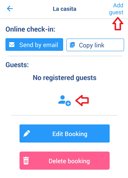The width and height of the screenshot is (128, 178).
Task: Click the Guests heading
Action: coord(17,65)
